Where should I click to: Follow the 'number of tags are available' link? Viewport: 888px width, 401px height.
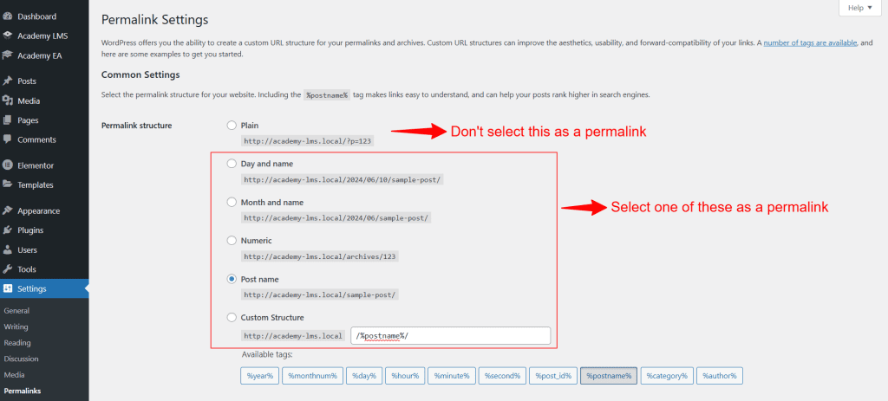click(x=811, y=43)
